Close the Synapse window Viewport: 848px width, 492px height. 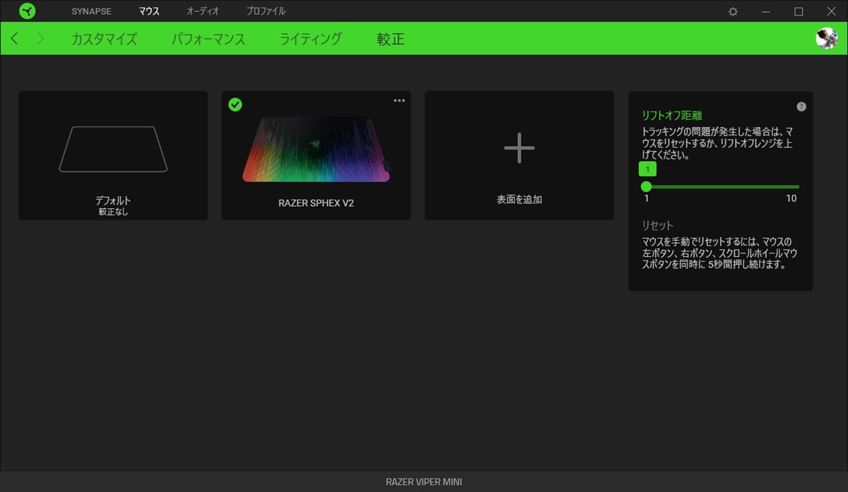(x=831, y=11)
